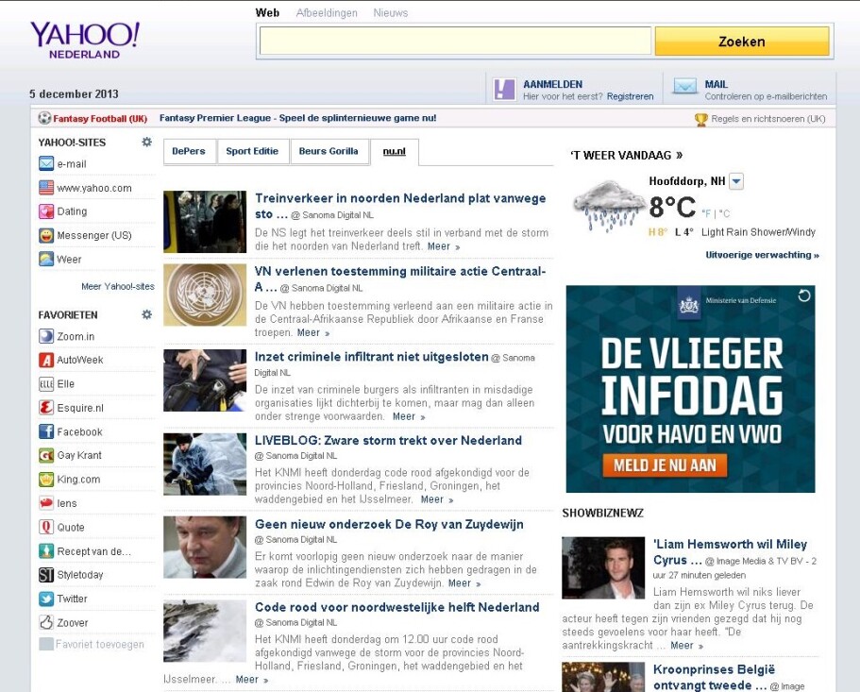
Task: Select the Sport Editie tab
Action: tap(252, 151)
